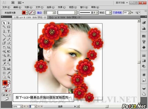Select the Rotate tool

tap(4, 47)
